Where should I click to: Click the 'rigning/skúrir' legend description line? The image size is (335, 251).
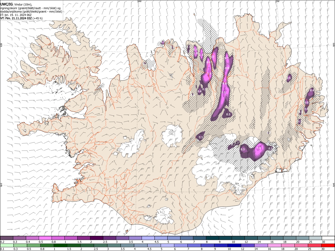(30, 8)
